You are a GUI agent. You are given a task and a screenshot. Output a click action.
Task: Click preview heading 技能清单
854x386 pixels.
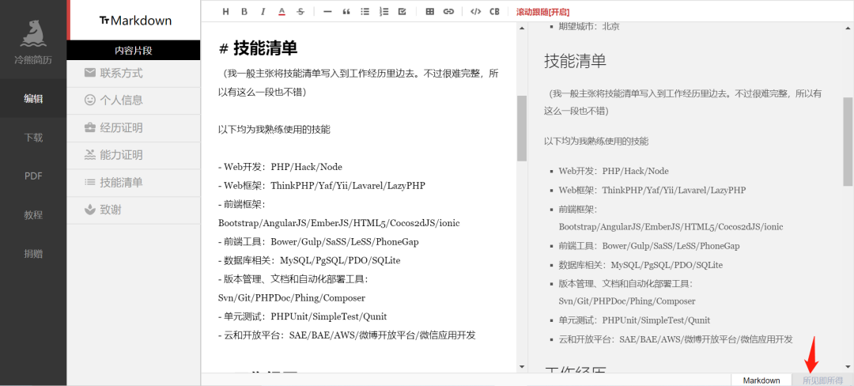(x=575, y=61)
